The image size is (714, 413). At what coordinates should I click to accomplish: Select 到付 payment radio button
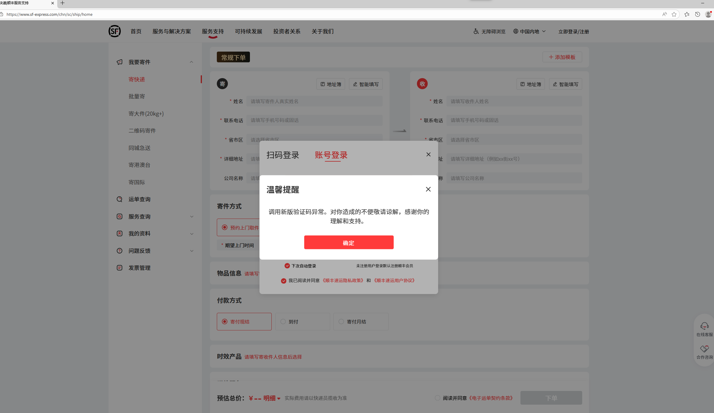click(x=283, y=321)
